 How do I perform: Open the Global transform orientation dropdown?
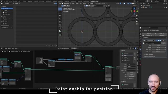tap(91, 3)
